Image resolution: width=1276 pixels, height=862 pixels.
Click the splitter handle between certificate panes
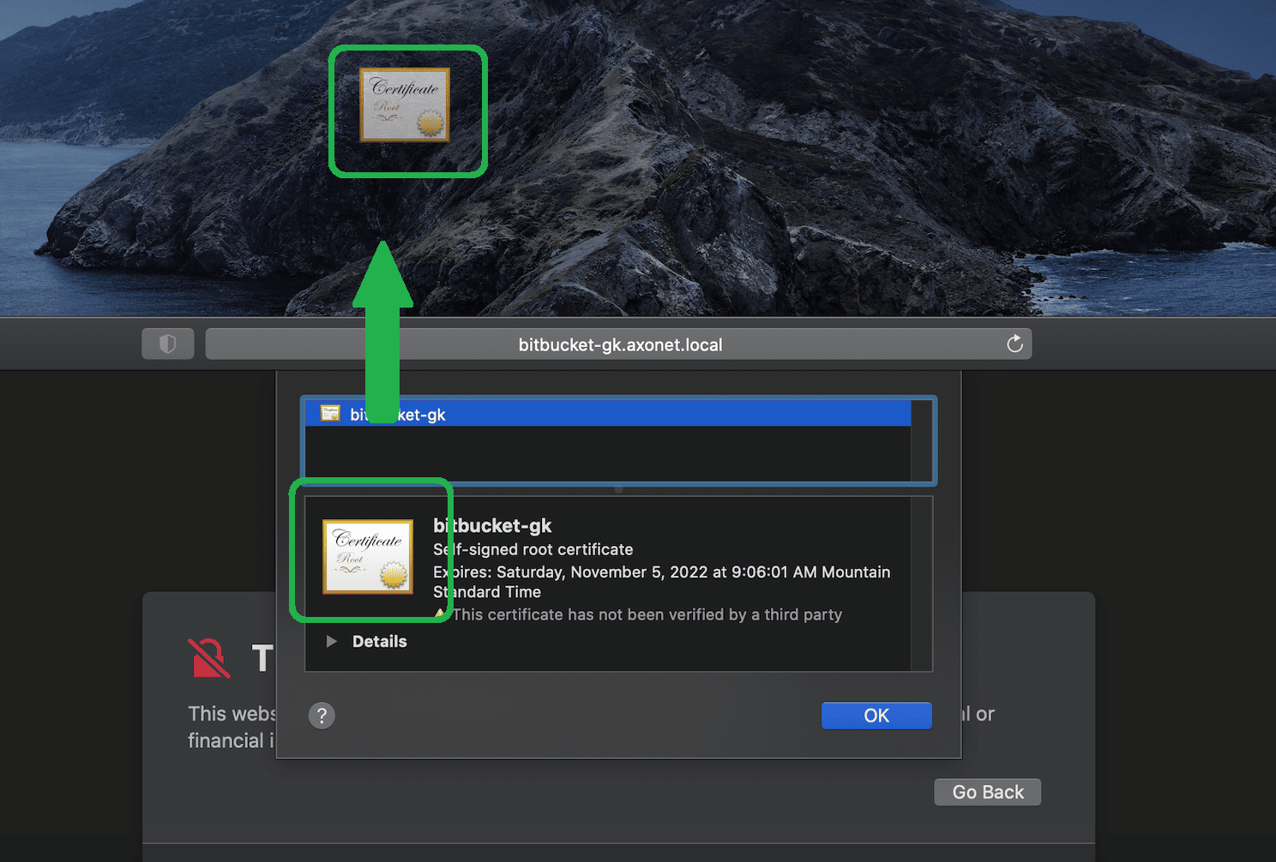click(x=618, y=490)
